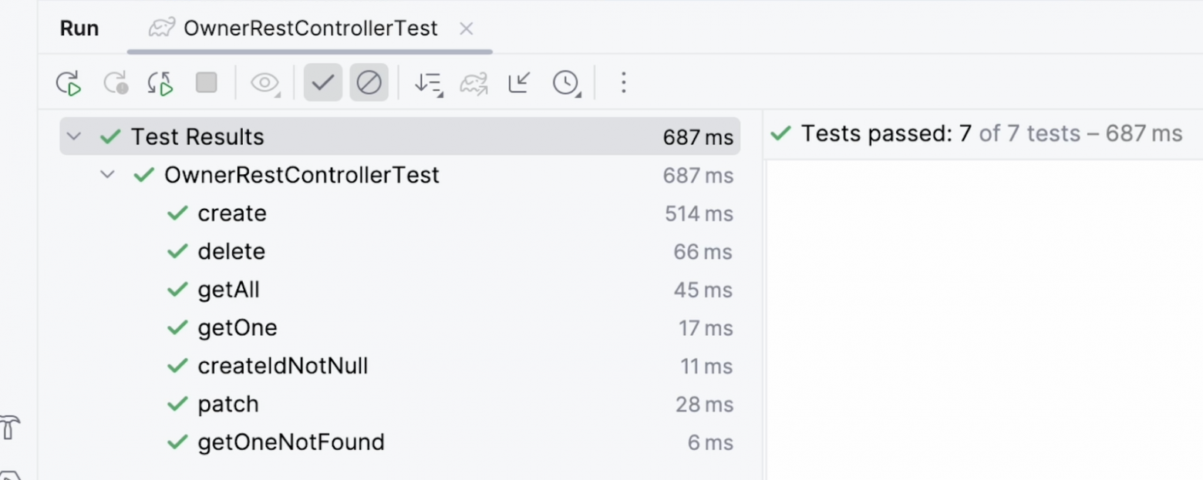
Task: Collapse OwnerRestControllerTest tree node
Action: pyautogui.click(x=107, y=175)
